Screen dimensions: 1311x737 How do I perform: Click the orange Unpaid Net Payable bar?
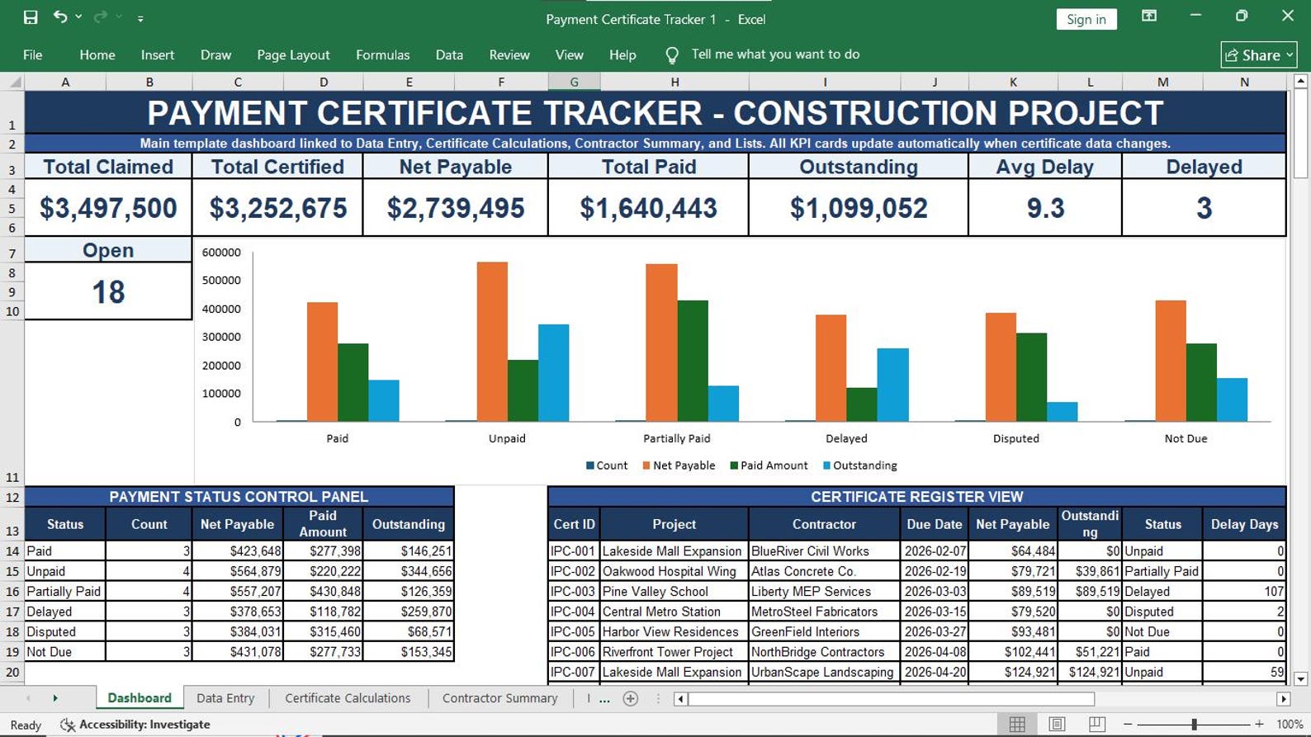pyautogui.click(x=492, y=342)
